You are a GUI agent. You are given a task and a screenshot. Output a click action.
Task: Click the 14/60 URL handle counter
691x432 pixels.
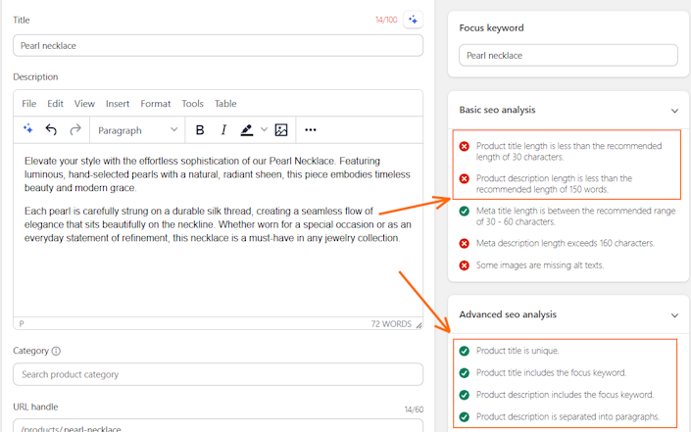coord(414,409)
